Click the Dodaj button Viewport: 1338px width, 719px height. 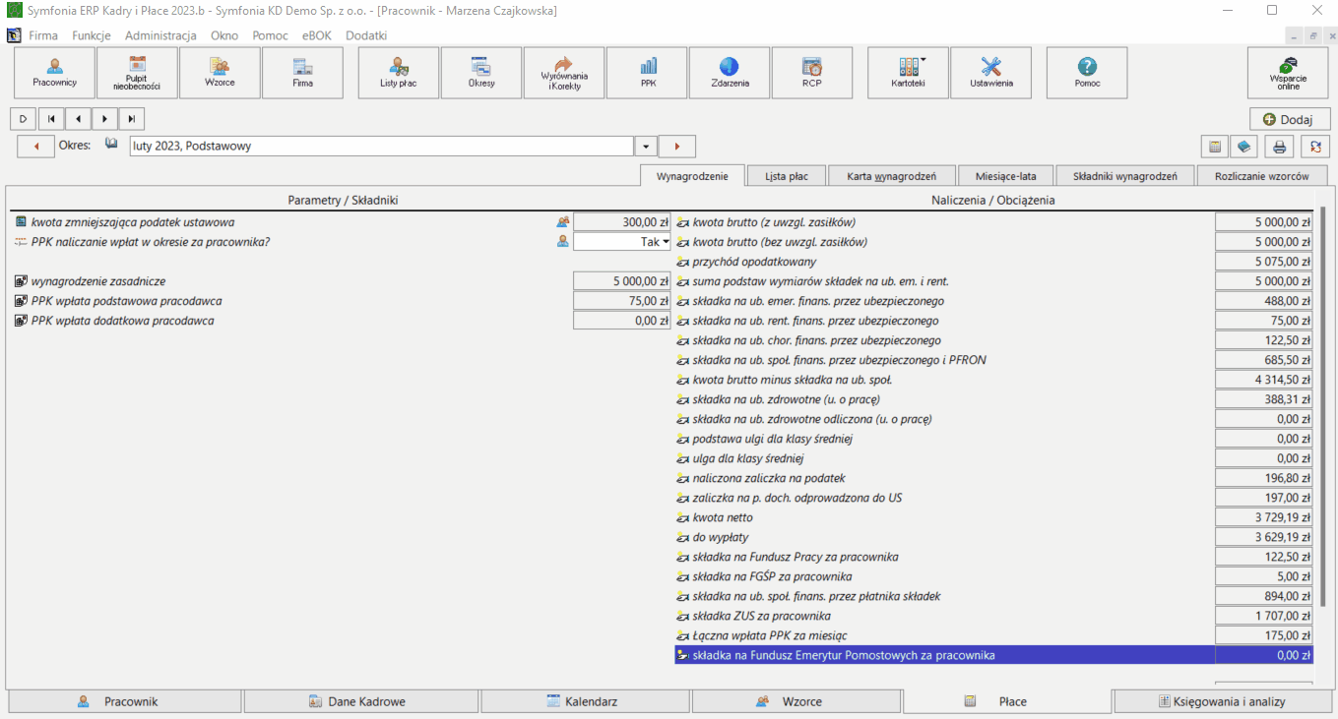(x=1289, y=119)
